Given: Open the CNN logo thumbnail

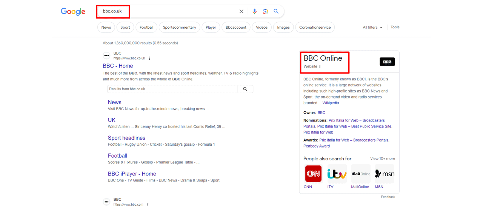Looking at the screenshot, I should (x=313, y=174).
